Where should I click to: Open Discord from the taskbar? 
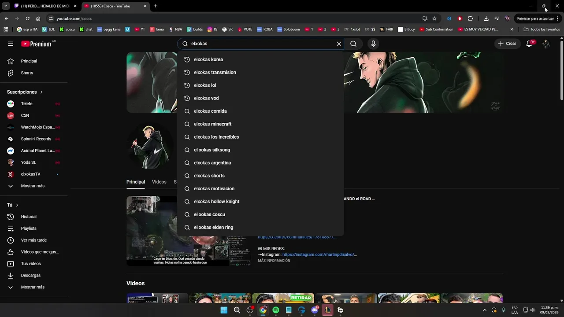[315, 310]
